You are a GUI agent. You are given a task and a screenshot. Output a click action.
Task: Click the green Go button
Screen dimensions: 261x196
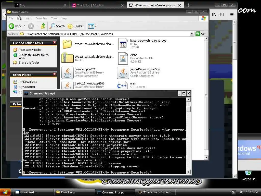tap(200, 34)
